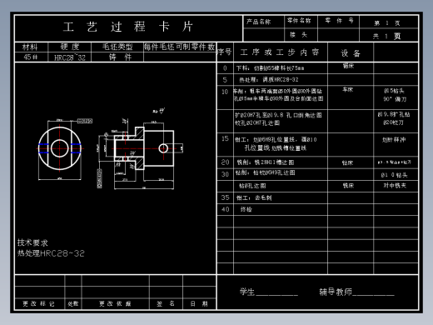This screenshot has width=433, height=325.
Task: Select the 工序或工步内容 column header
Action: tap(281, 52)
